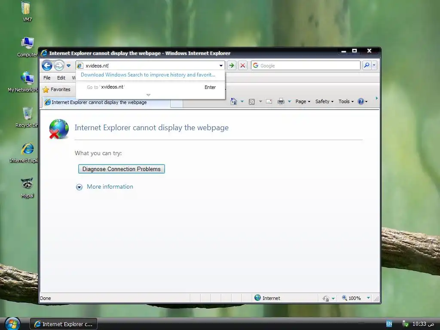Open the File menu

click(x=47, y=78)
